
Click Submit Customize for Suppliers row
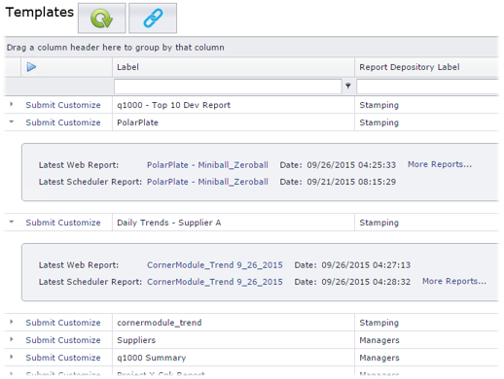pyautogui.click(x=63, y=340)
